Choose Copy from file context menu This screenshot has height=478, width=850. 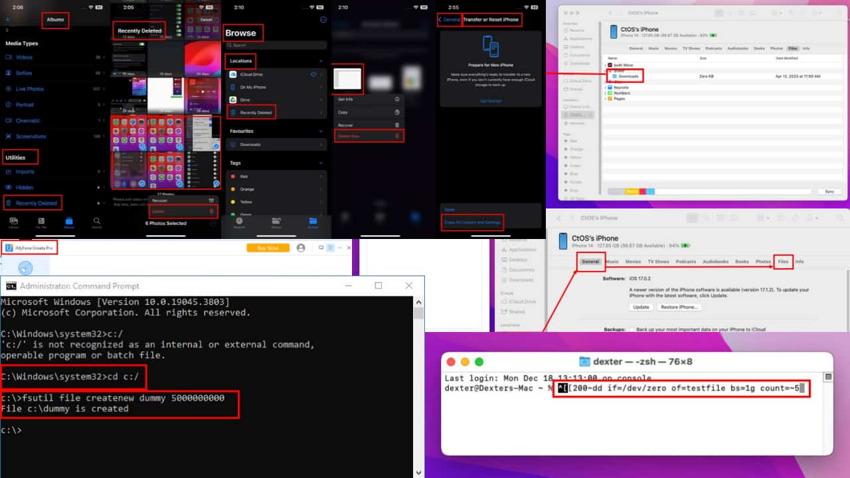(x=369, y=112)
